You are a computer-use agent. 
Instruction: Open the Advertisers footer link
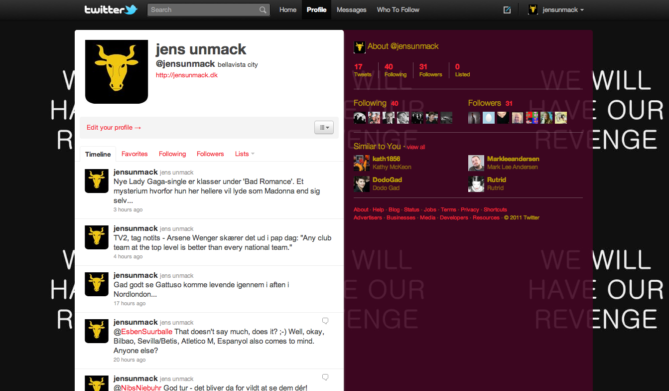tap(368, 218)
